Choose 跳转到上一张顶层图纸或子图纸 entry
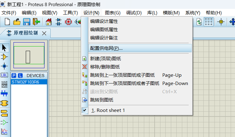235x137 pixels. point(137,75)
